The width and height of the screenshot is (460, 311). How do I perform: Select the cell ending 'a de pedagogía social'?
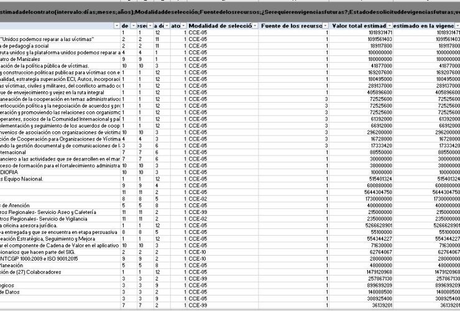pos(60,46)
